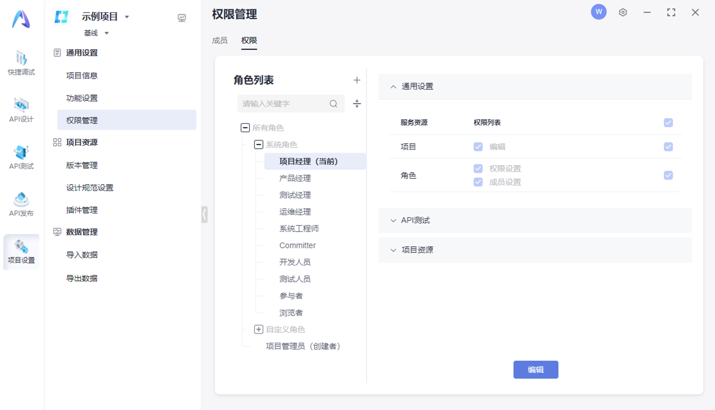Viewport: 715px width, 410px height.
Task: Click the monitor icon beside the project name
Action: tap(182, 18)
